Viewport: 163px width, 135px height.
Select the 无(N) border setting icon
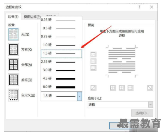pos(13,34)
